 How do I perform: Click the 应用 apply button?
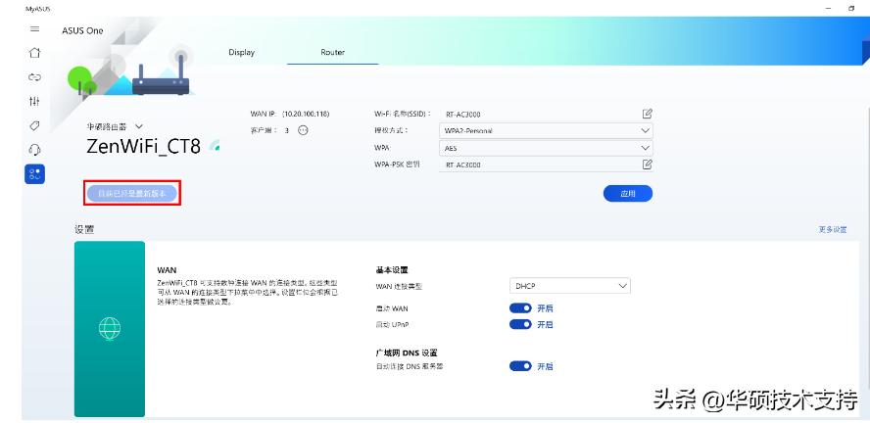pyautogui.click(x=628, y=194)
